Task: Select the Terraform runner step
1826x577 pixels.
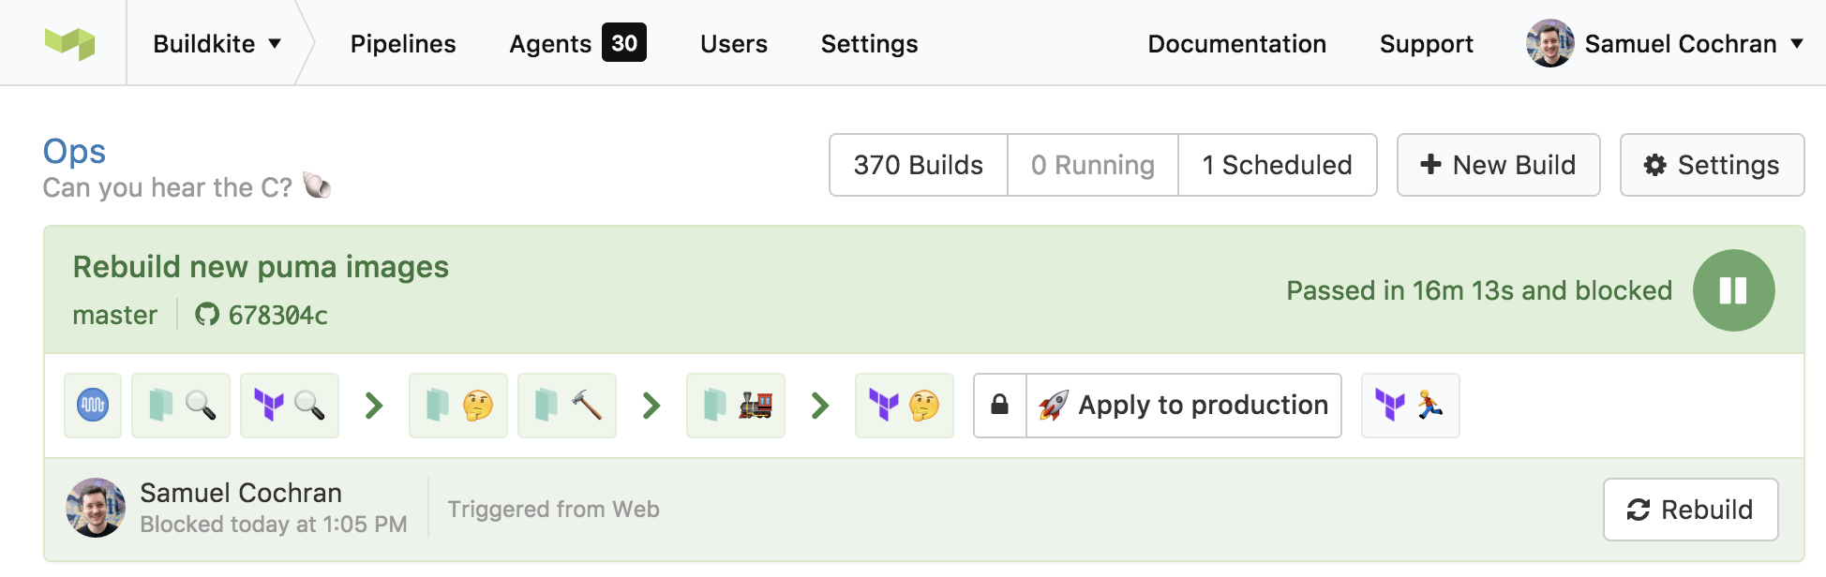Action: coord(1411,406)
